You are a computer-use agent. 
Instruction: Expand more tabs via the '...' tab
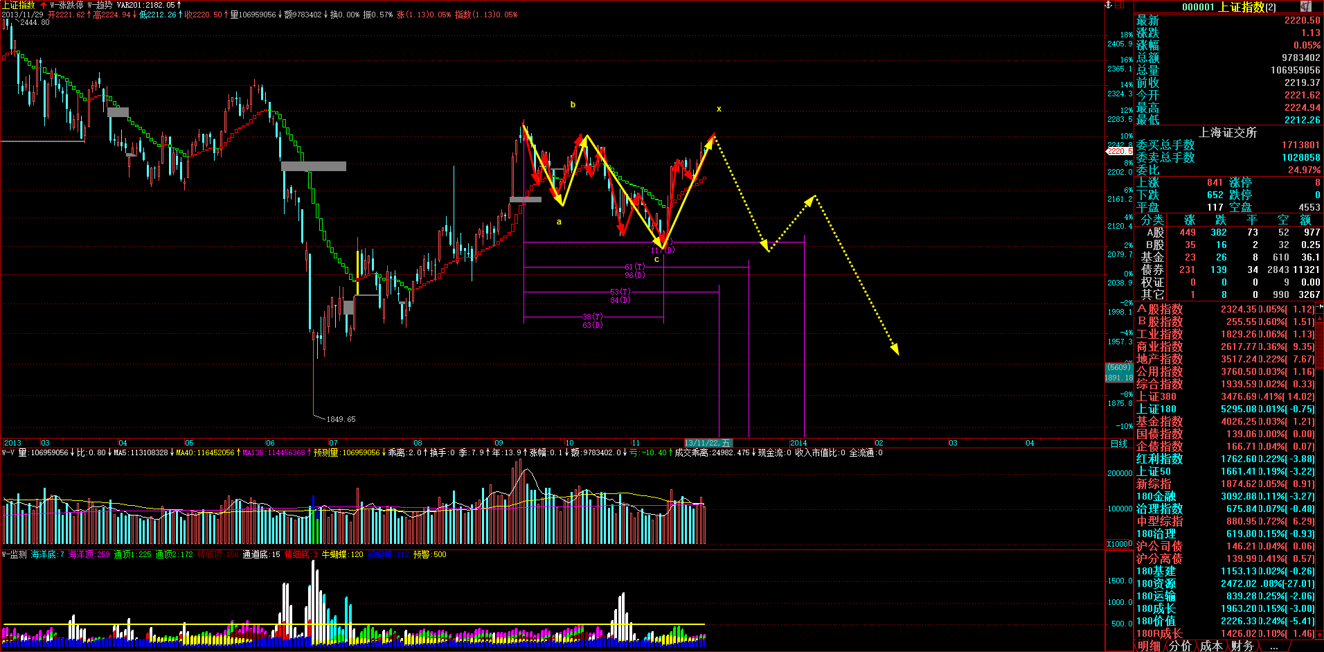[x=1273, y=646]
